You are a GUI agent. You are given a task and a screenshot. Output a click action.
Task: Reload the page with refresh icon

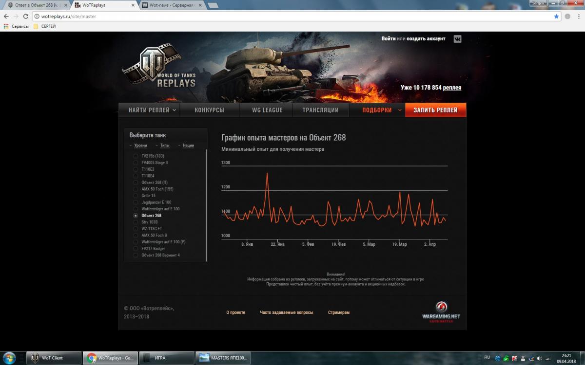(26, 16)
